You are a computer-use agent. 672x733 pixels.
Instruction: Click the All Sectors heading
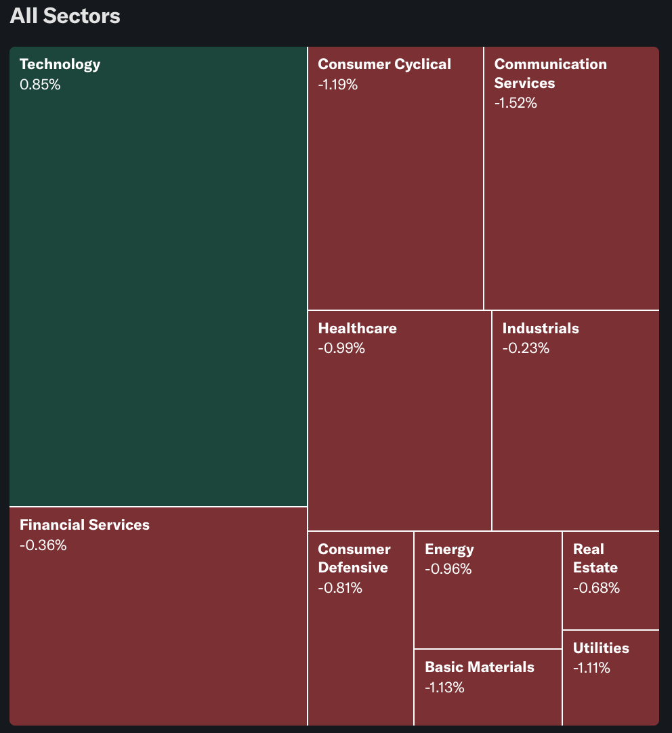pos(65,16)
